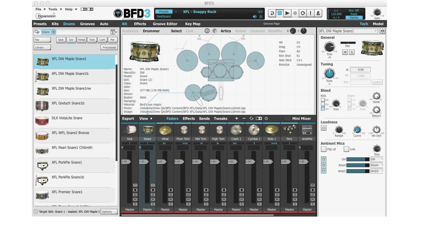The image size is (421, 237).
Task: Select the Crash 1 cymbal icon
Action: pos(236,130)
